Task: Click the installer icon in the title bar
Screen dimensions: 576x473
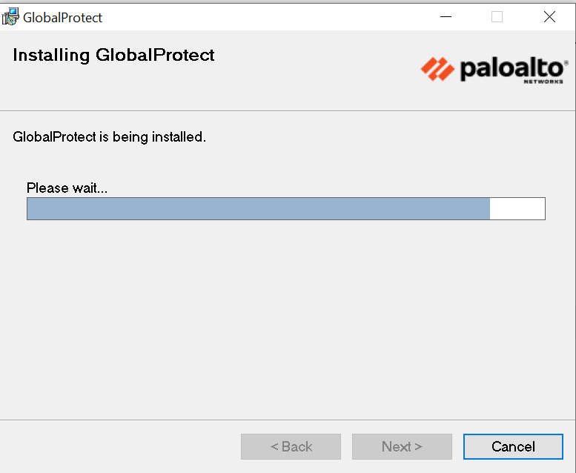Action: 10,16
